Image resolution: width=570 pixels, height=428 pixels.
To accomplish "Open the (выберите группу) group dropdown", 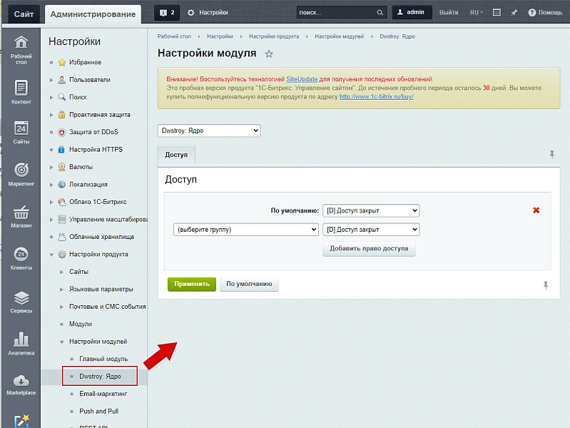I will (245, 230).
